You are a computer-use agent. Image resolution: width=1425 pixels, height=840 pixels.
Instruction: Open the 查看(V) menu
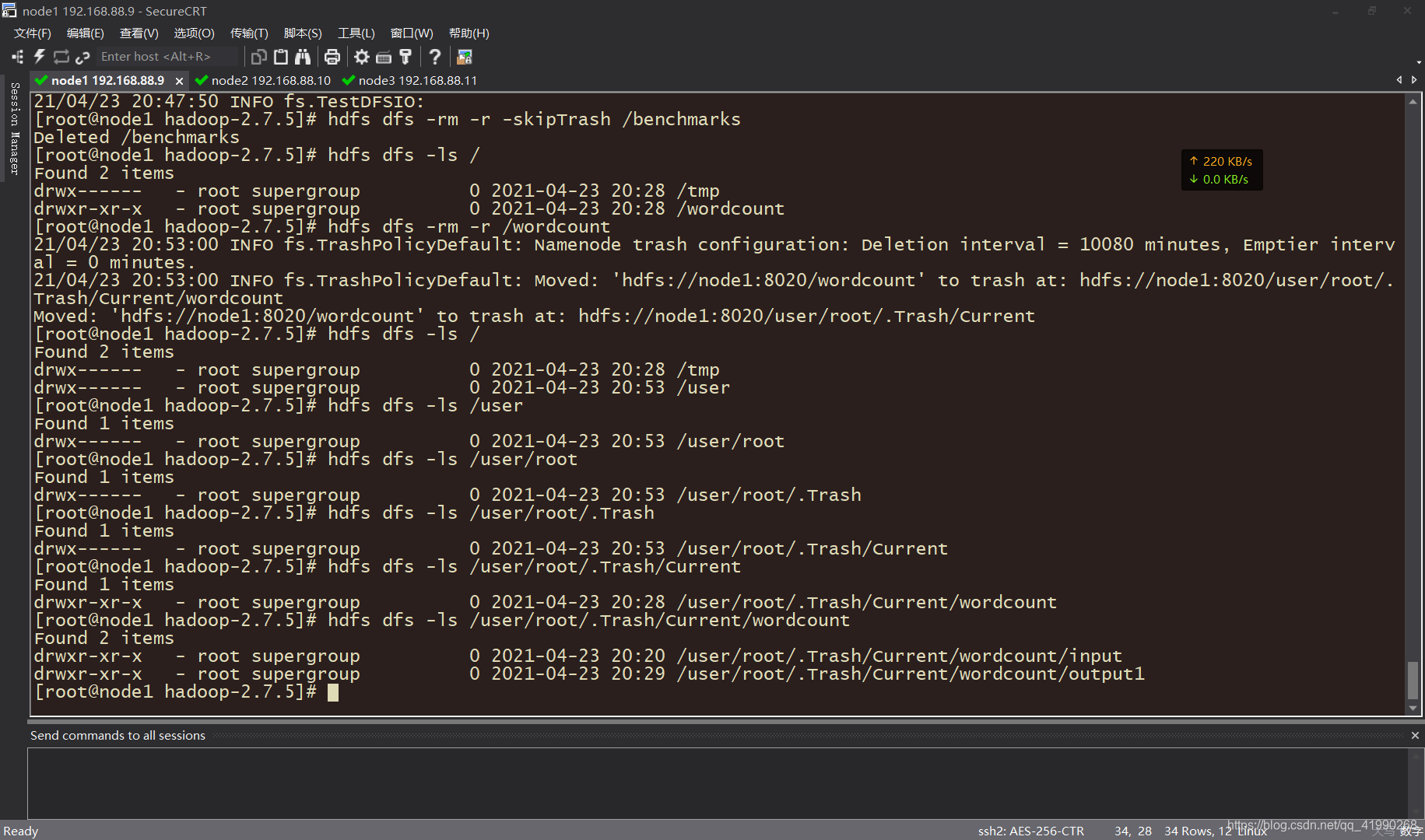coord(139,33)
